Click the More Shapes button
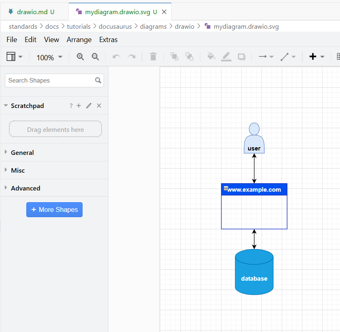This screenshot has width=340, height=332. [54, 209]
